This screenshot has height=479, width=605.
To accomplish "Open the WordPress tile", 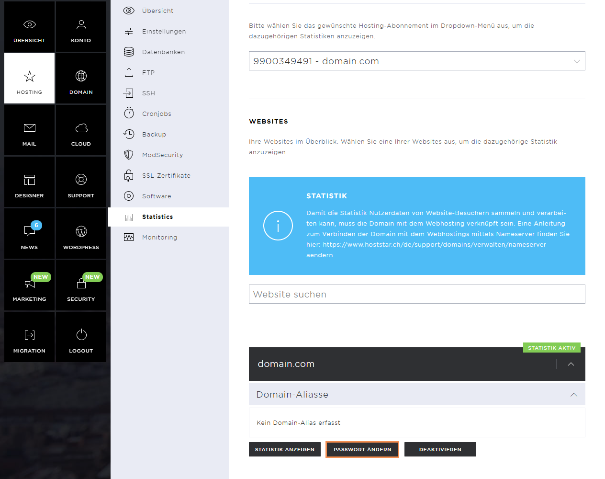I will (x=81, y=234).
